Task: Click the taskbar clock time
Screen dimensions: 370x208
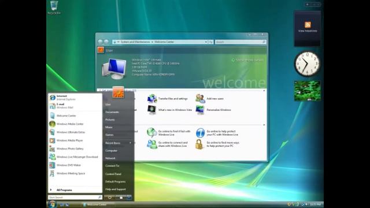Action: [315, 205]
